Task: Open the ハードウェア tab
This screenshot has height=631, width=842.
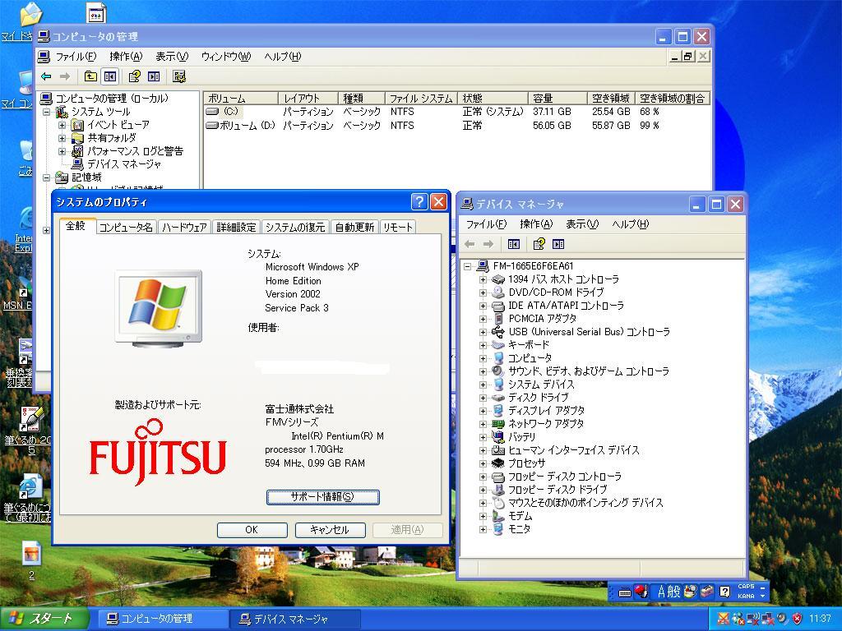Action: pos(184,228)
